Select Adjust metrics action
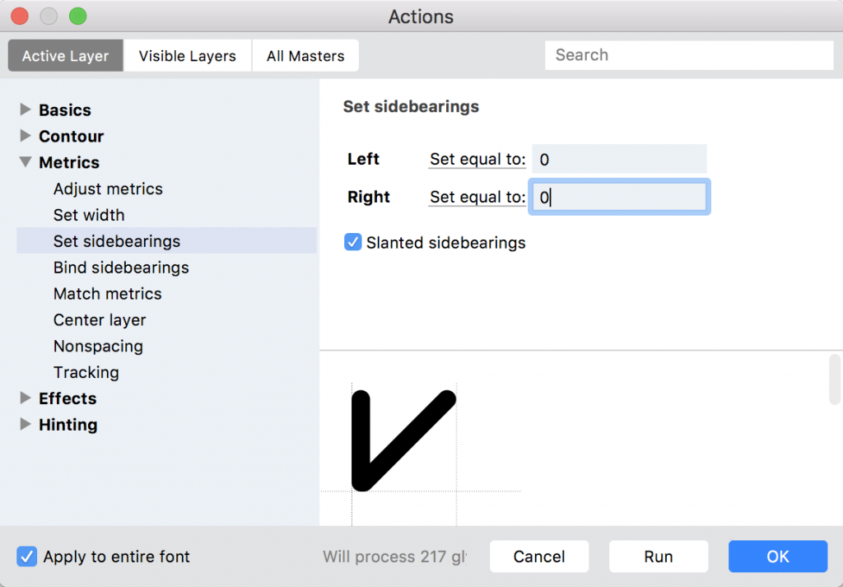Screen dimensions: 843x587 click(x=108, y=189)
